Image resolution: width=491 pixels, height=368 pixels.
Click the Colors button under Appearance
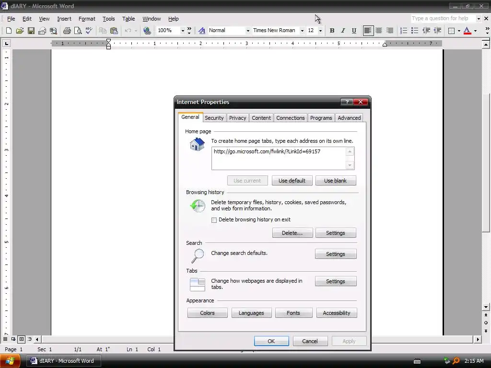tap(207, 313)
